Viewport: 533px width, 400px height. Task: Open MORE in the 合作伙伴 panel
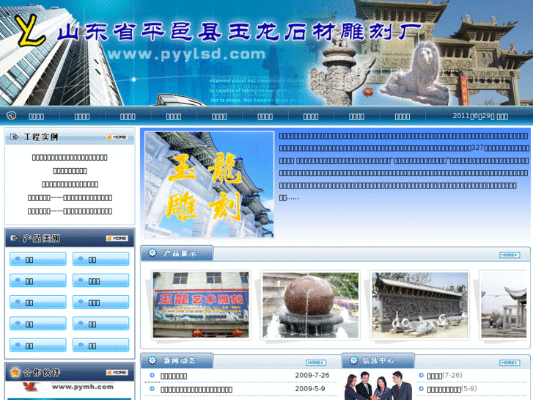tap(117, 372)
